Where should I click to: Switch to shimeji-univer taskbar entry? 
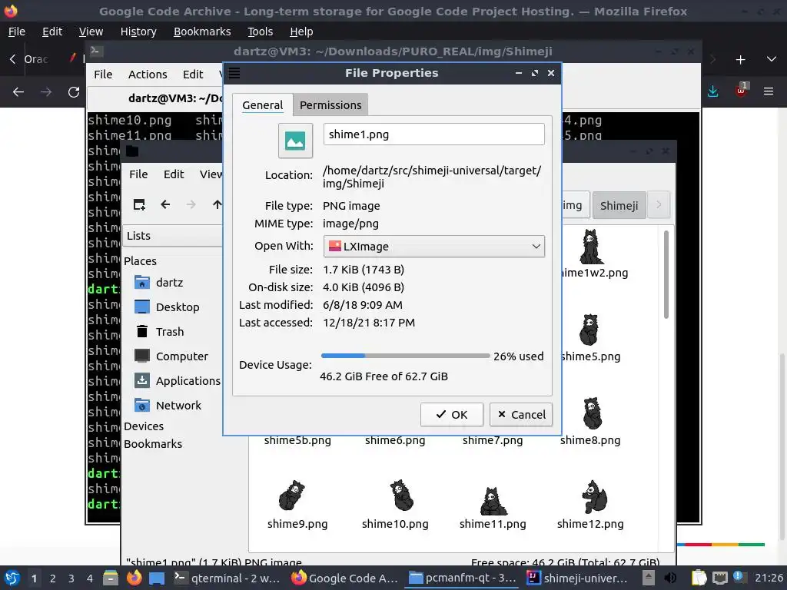click(x=578, y=578)
